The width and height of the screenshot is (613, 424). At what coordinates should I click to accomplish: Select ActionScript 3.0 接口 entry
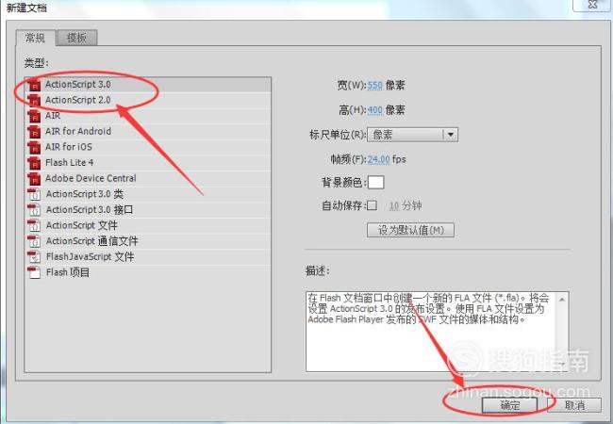[x=148, y=210]
